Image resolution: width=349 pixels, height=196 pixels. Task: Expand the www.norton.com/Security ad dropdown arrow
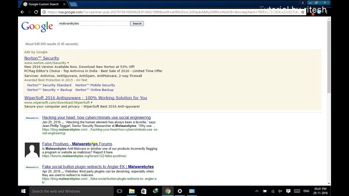[x=68, y=63]
